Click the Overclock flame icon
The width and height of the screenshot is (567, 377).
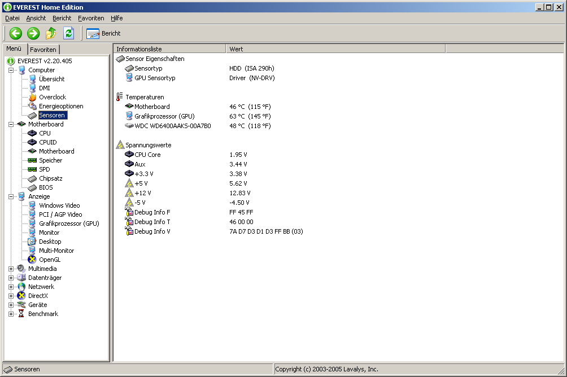pos(33,97)
